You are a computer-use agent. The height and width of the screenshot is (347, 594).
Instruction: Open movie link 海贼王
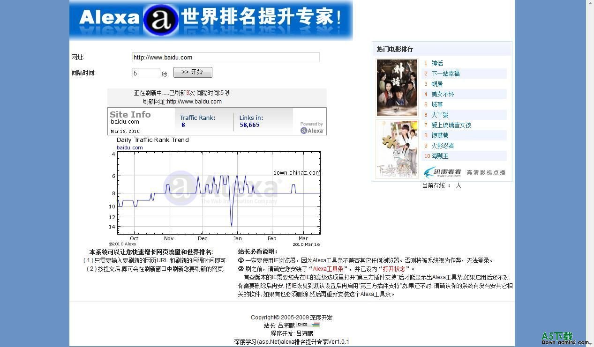click(x=440, y=156)
